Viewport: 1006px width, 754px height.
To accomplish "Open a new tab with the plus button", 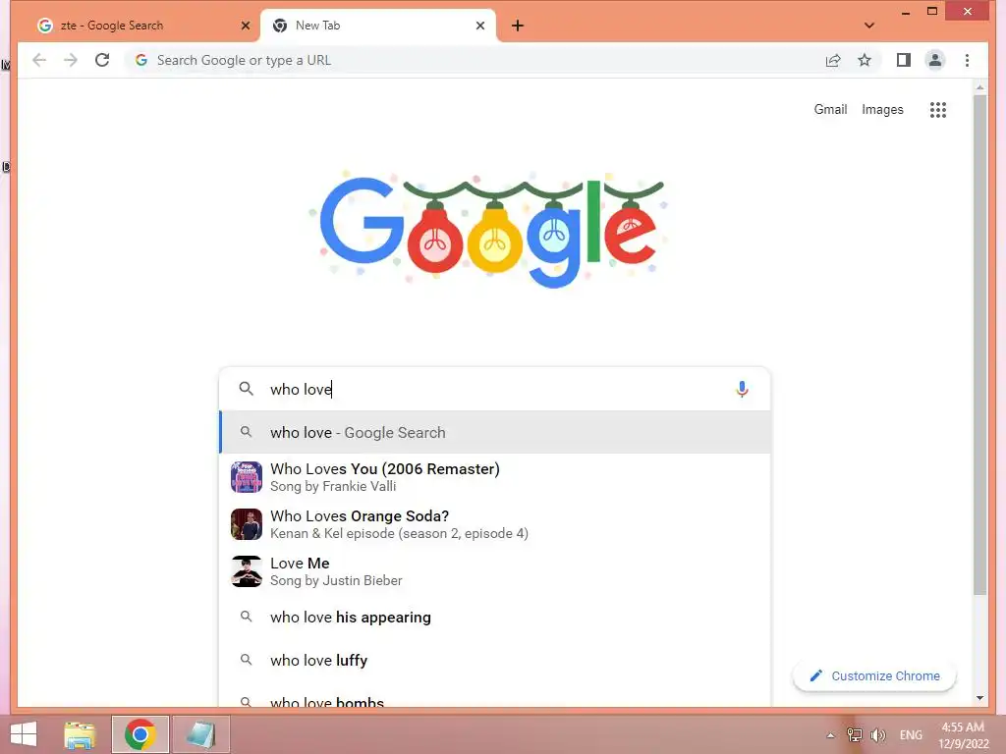I will click(x=518, y=26).
